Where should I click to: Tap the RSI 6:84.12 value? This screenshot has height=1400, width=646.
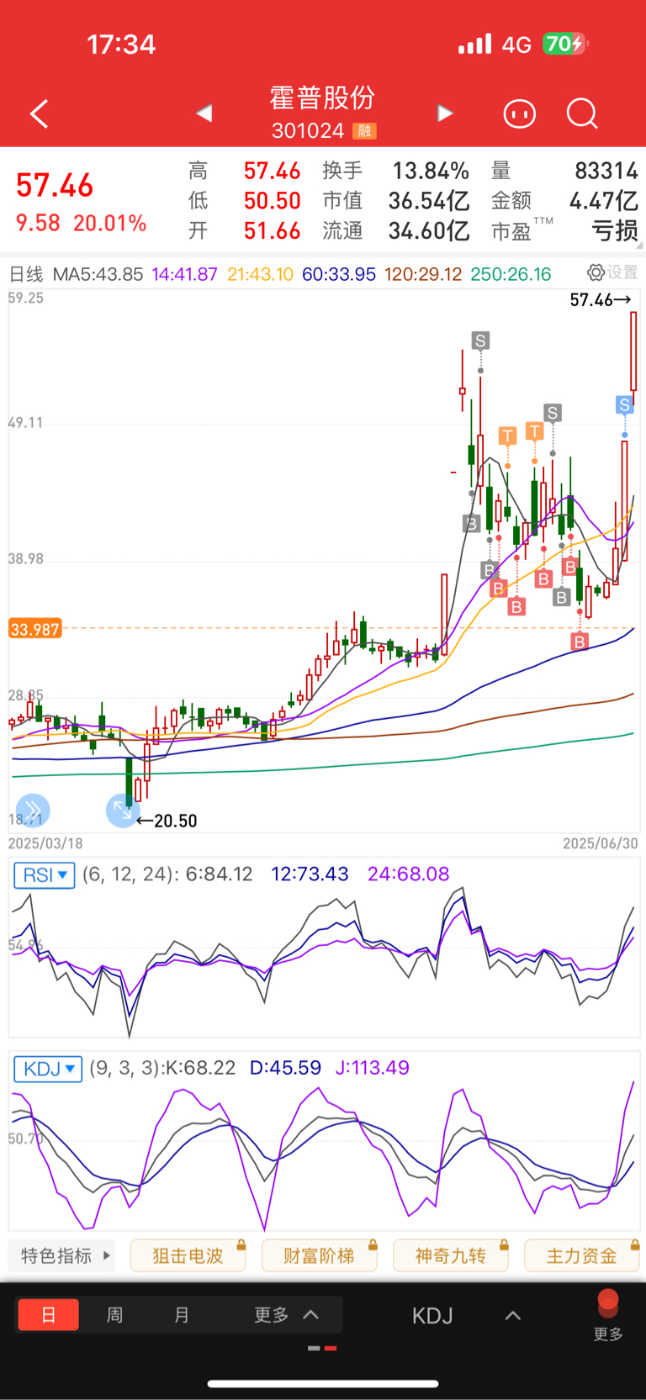pyautogui.click(x=220, y=874)
